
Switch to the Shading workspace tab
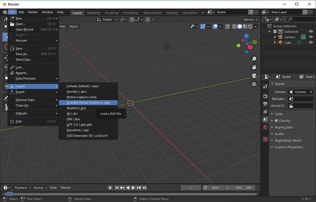point(172,13)
